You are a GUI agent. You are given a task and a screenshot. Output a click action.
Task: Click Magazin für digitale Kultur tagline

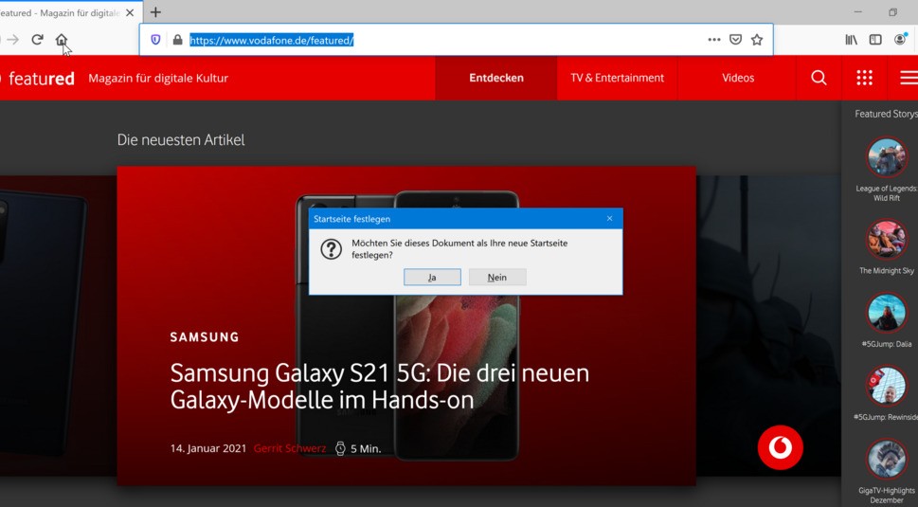[158, 79]
